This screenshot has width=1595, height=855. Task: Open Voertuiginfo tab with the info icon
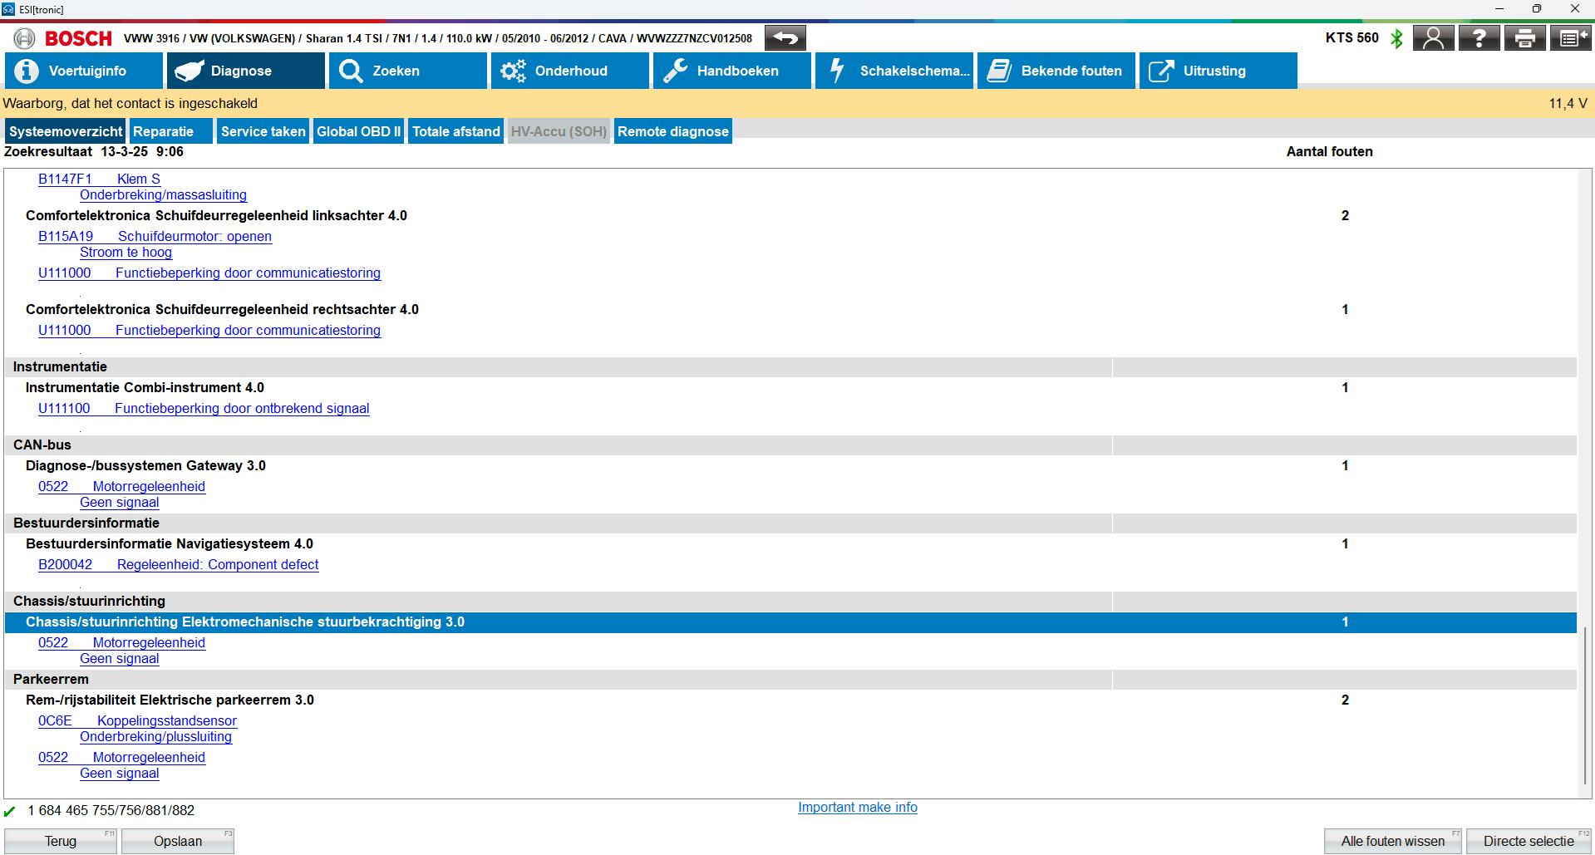point(83,71)
